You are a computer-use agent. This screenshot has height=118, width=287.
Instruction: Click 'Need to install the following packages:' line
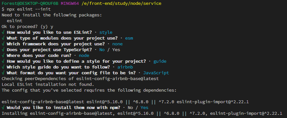[51, 15]
